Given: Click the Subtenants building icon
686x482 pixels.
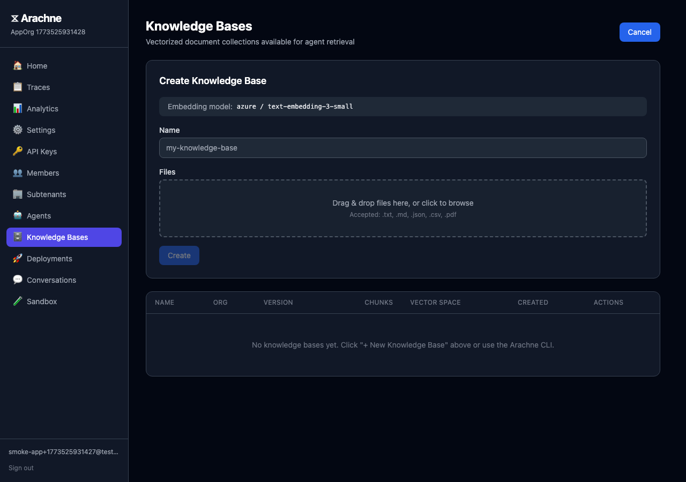Looking at the screenshot, I should (18, 194).
